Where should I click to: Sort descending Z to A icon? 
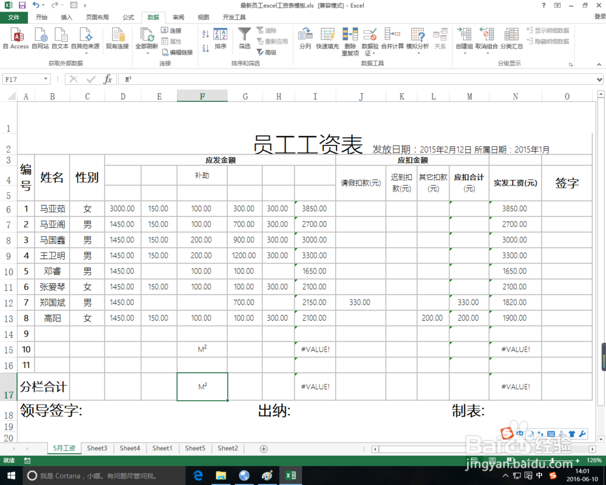205,48
